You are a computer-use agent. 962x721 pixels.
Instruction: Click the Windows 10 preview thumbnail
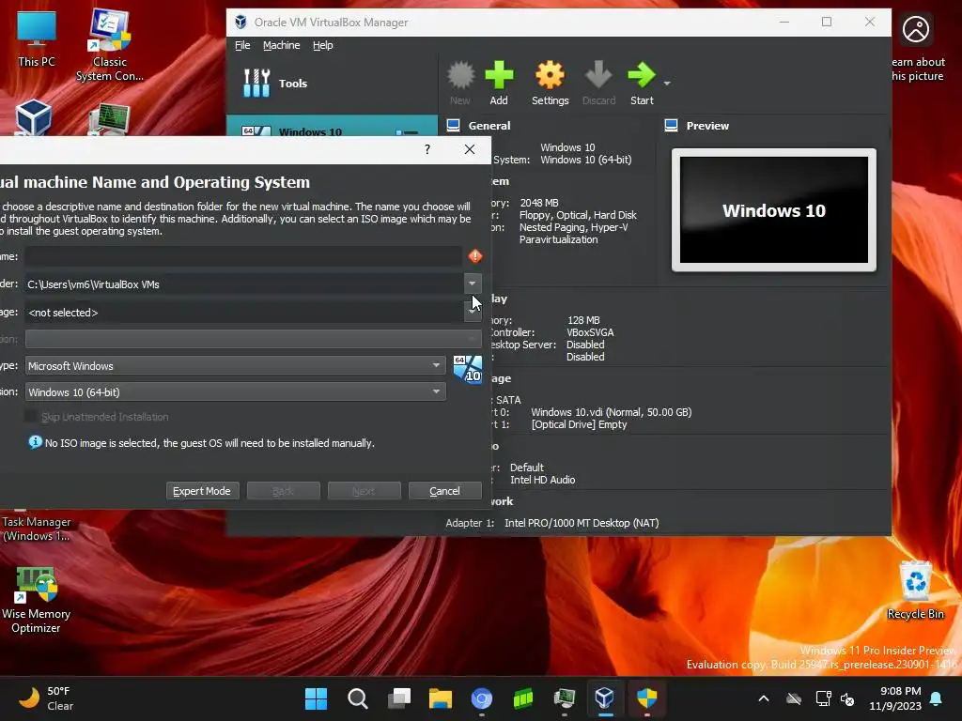[774, 209]
